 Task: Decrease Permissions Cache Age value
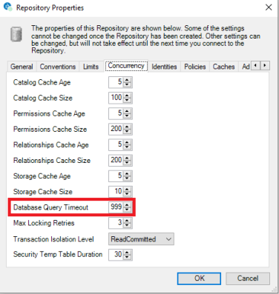(127, 116)
